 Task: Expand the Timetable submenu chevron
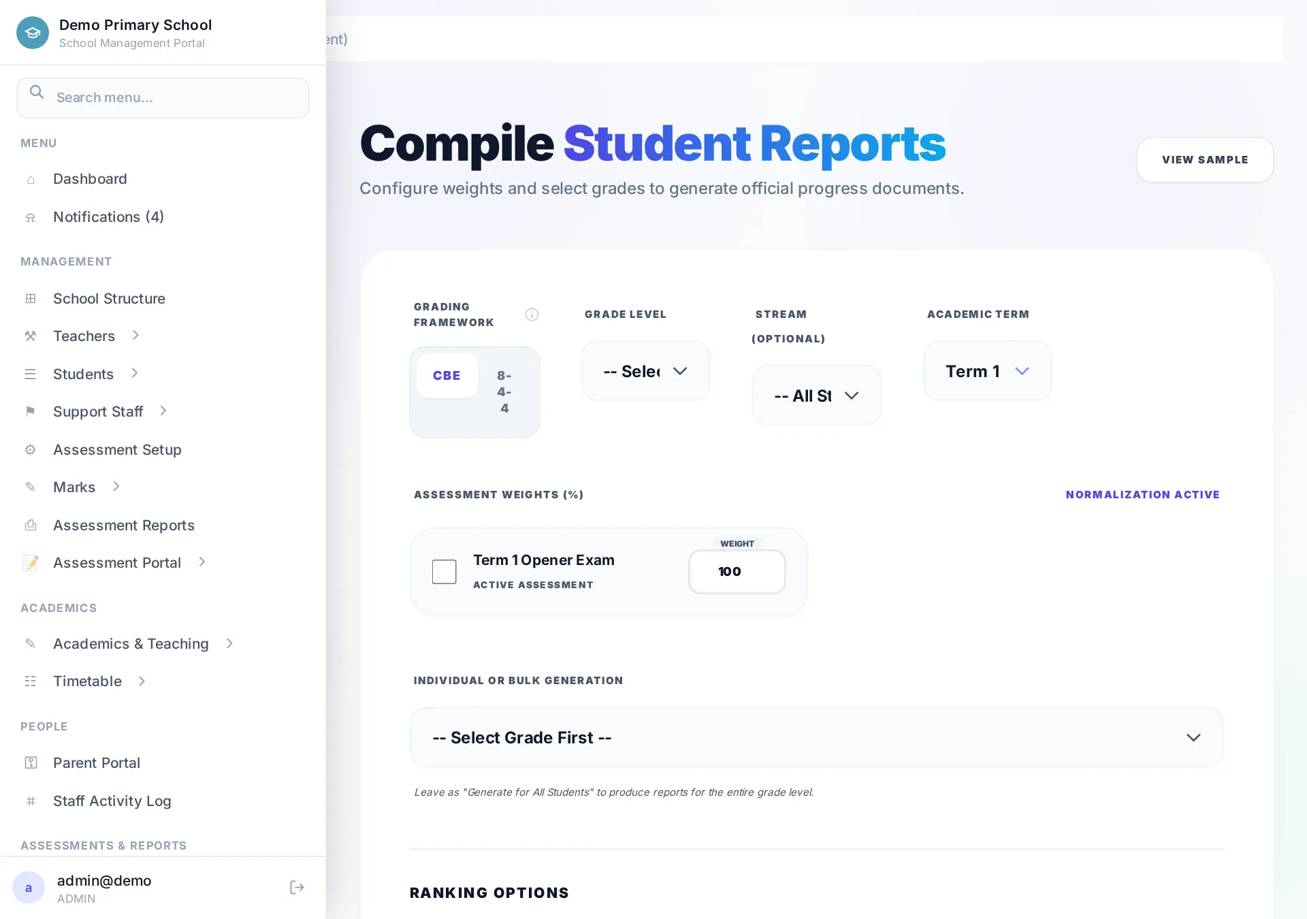coord(142,681)
